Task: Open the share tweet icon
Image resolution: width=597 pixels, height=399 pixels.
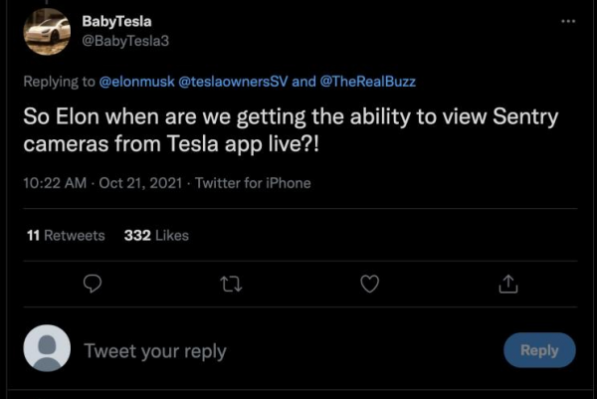Action: [507, 284]
